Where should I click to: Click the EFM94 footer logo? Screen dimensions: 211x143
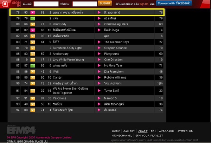(x=21, y=130)
